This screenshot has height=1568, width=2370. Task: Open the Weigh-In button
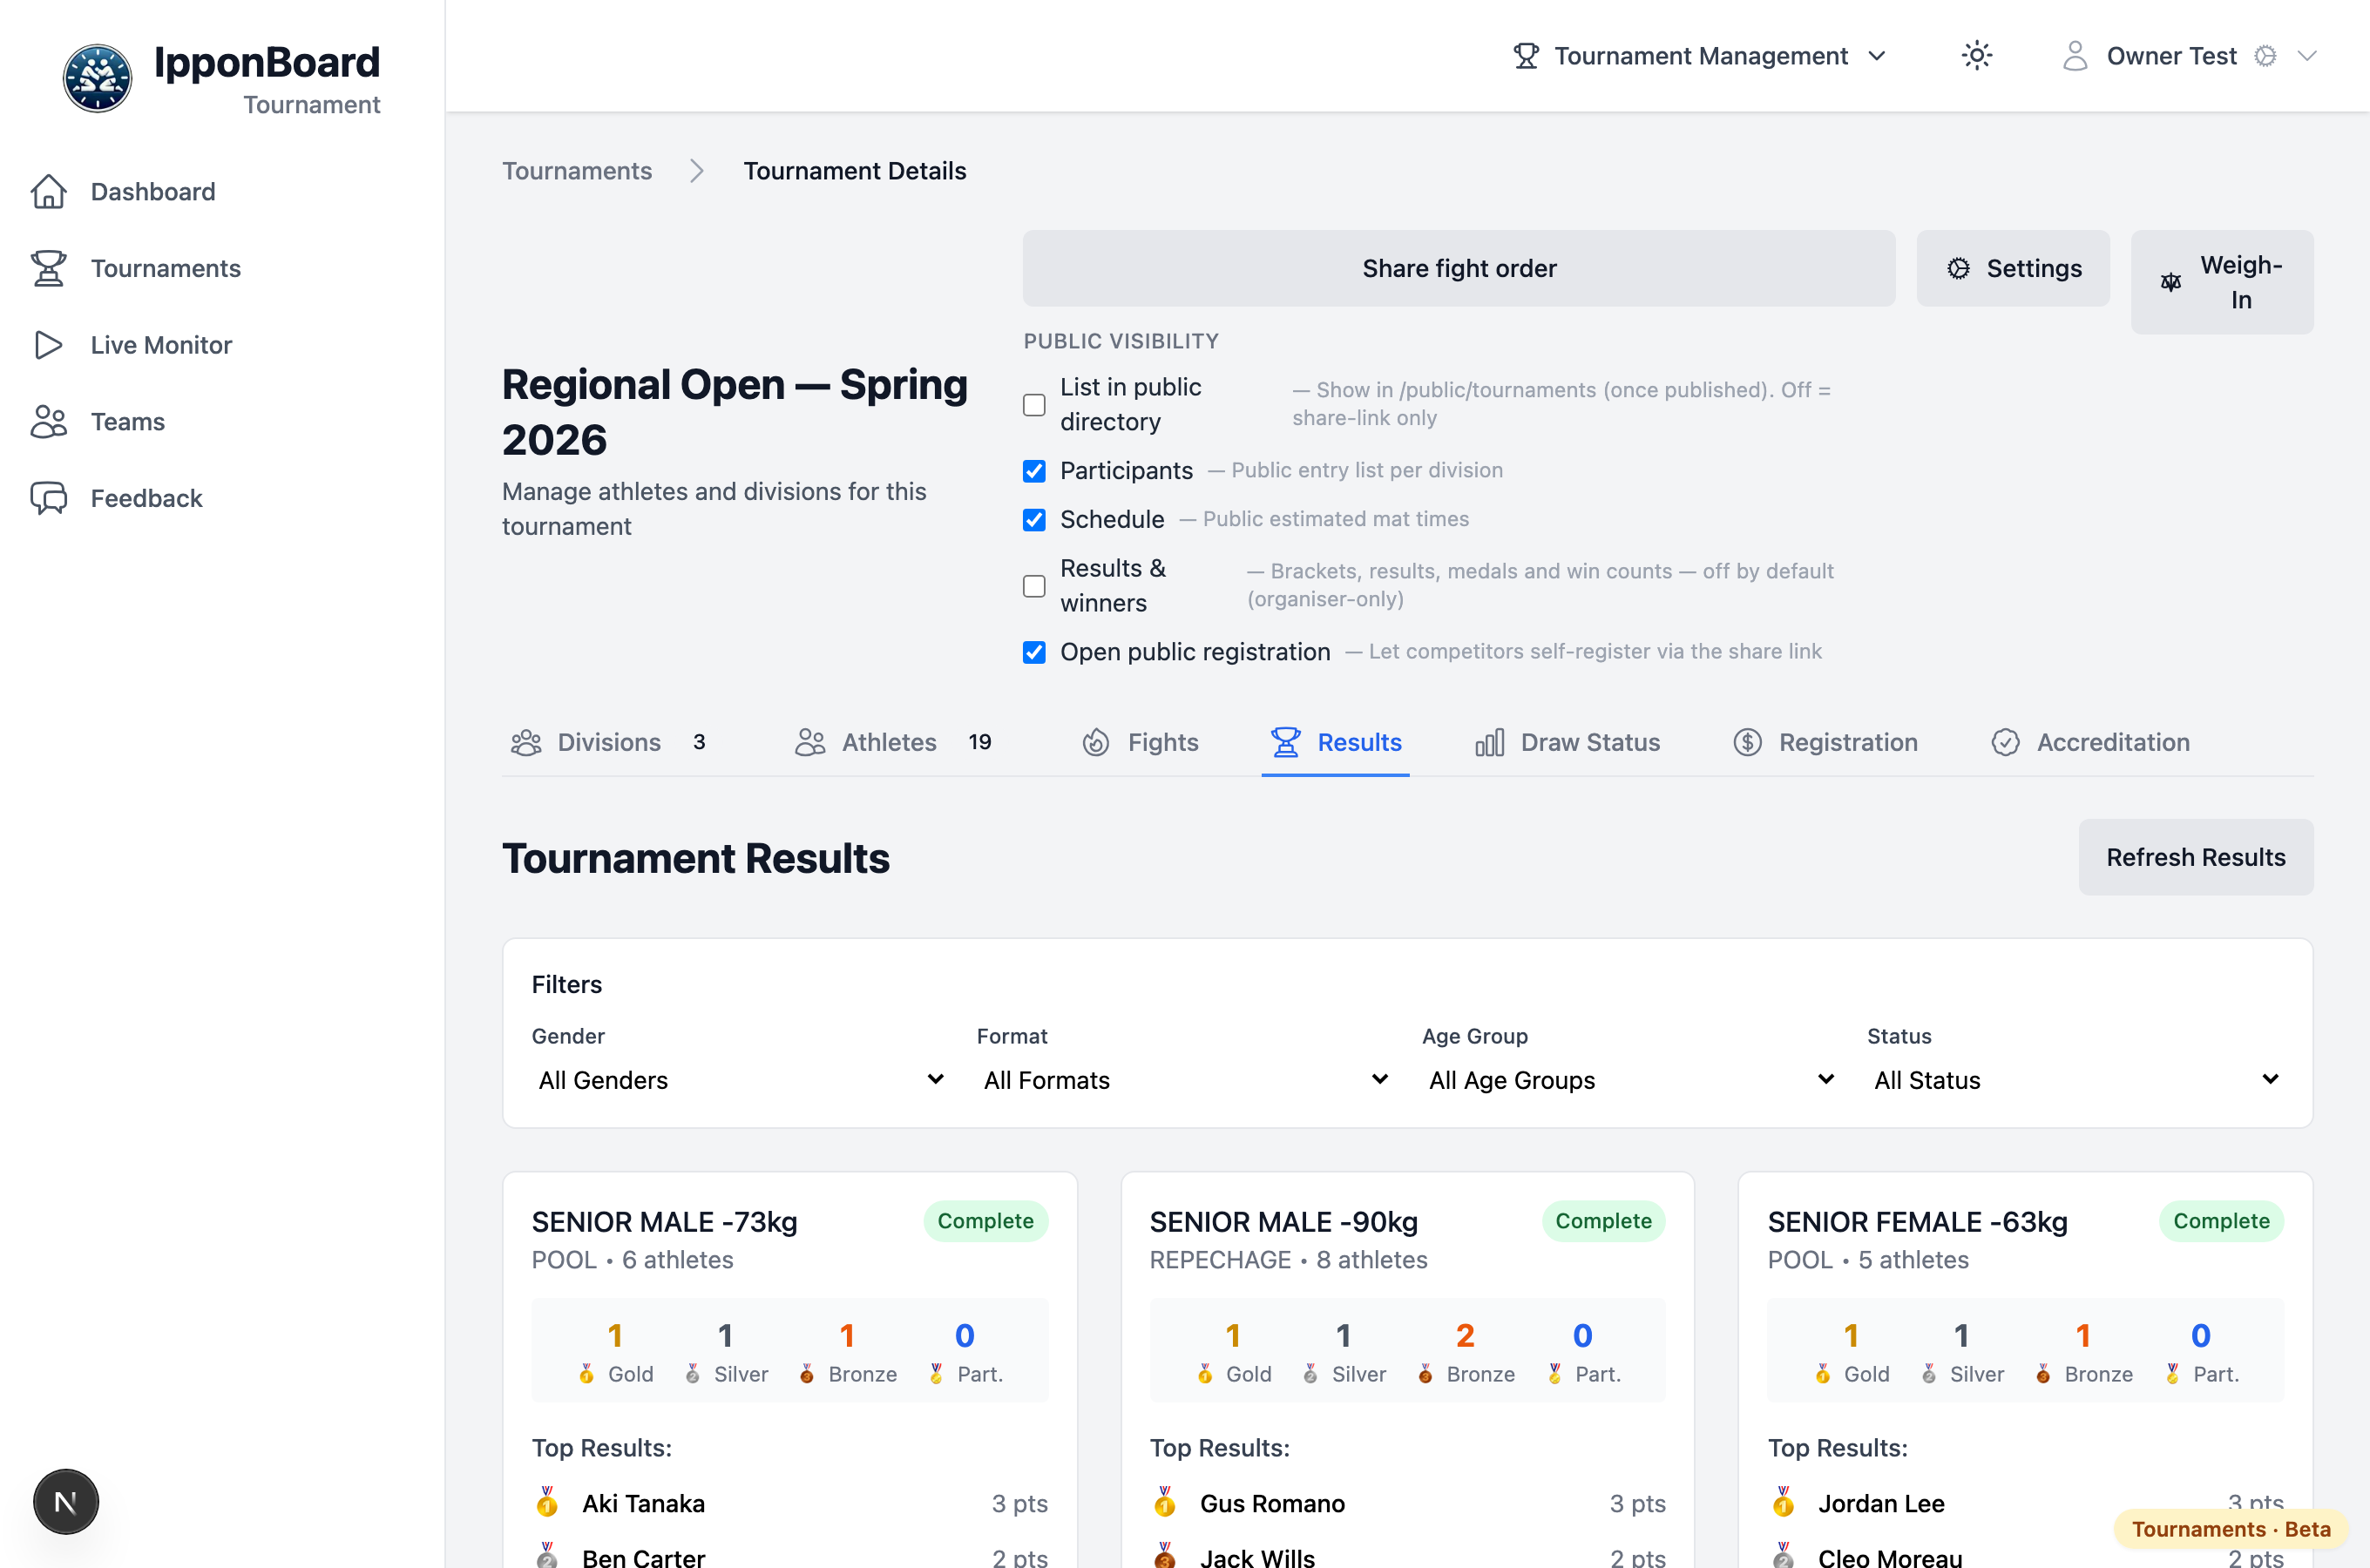2222,282
